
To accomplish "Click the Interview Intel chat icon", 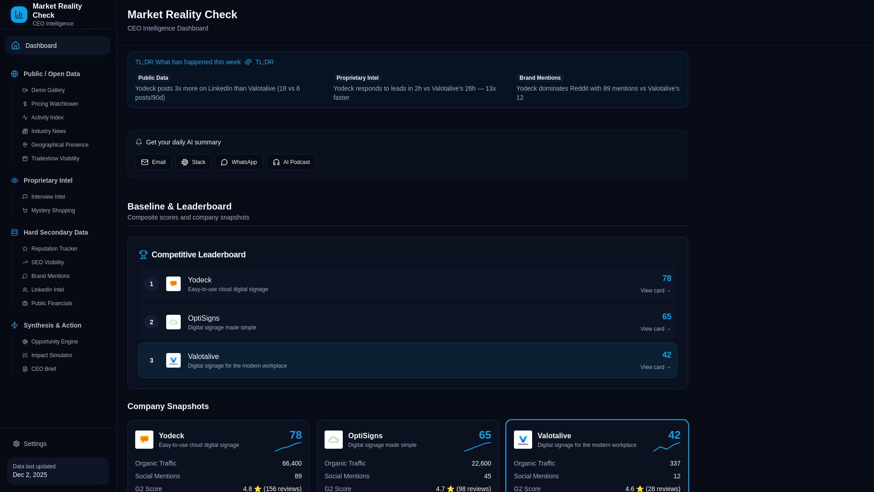I will click(25, 197).
